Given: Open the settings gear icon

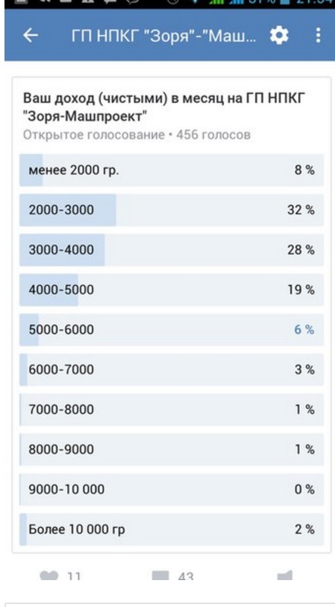Looking at the screenshot, I should [x=279, y=36].
